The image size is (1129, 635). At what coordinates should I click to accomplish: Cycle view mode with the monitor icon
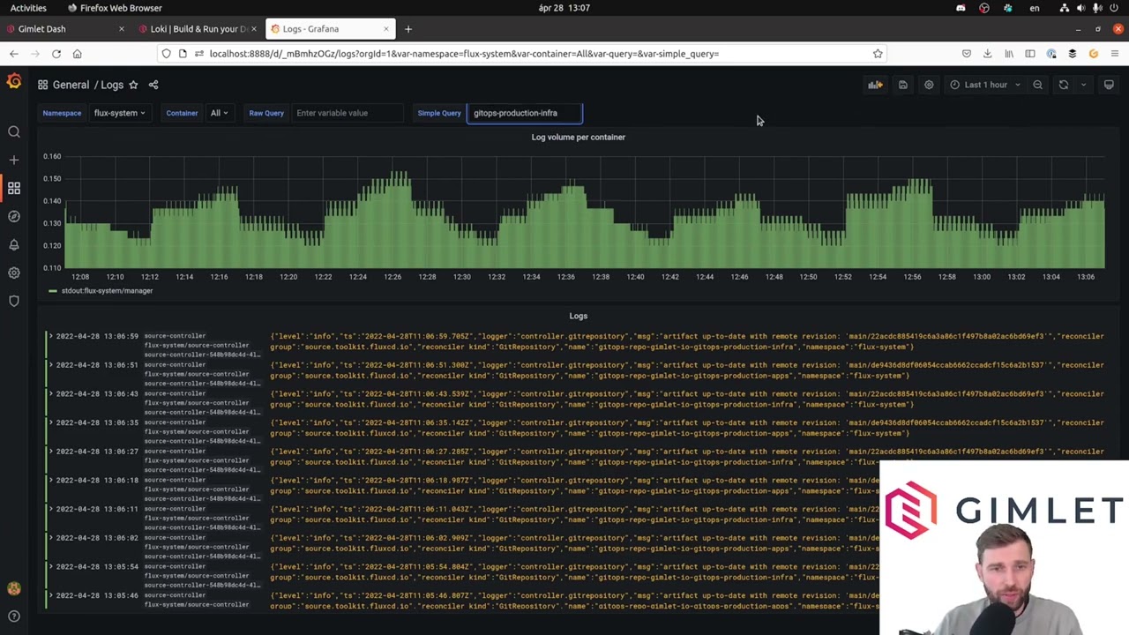pyautogui.click(x=1109, y=85)
